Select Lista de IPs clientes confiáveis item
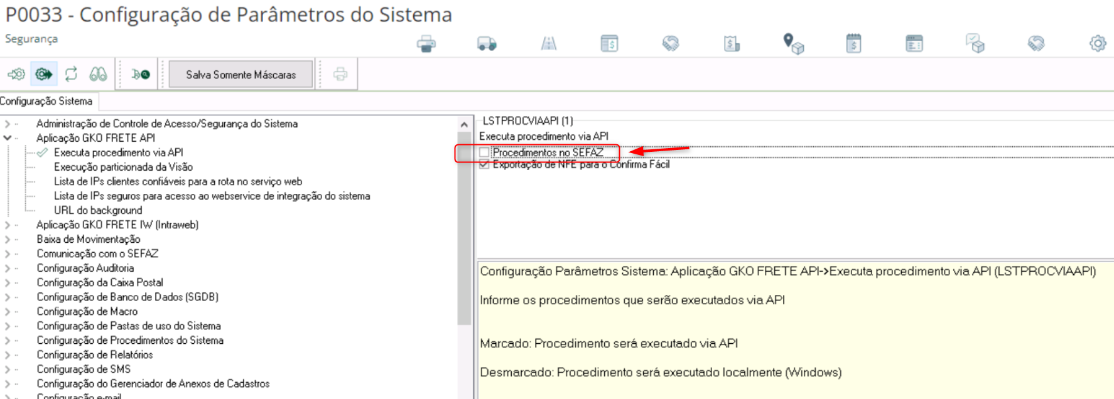The image size is (1114, 399). 178,181
